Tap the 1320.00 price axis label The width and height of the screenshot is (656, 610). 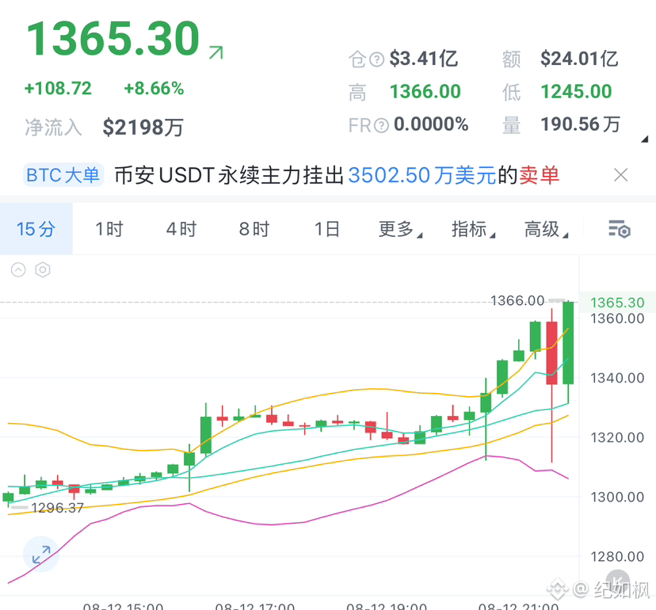coord(617,437)
